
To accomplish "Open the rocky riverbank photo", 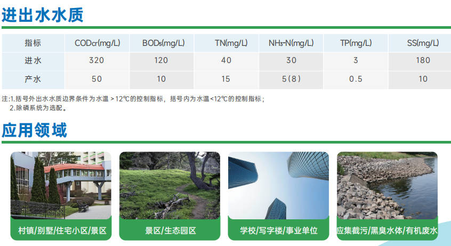I will (x=387, y=186).
